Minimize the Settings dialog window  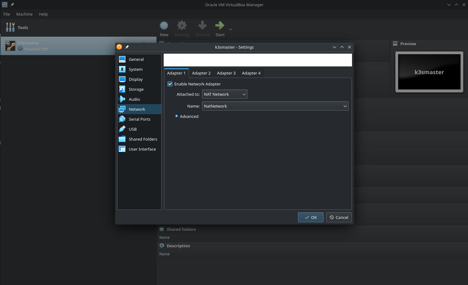click(x=335, y=47)
